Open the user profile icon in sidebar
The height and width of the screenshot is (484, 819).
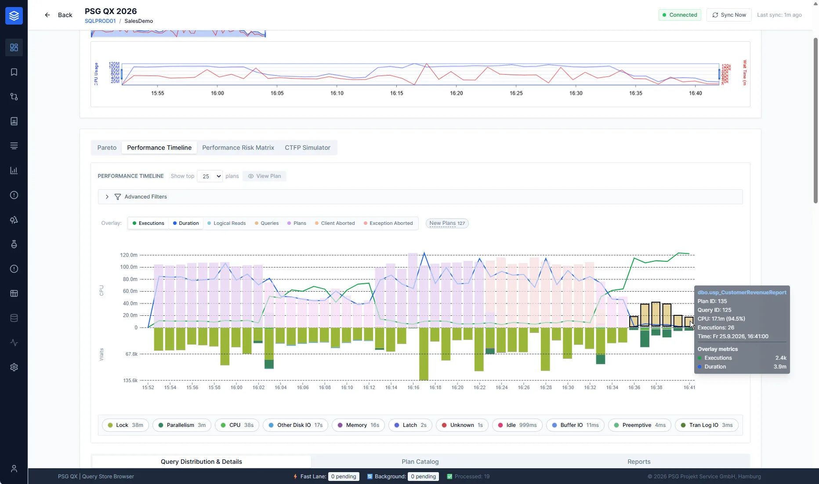[x=14, y=469]
